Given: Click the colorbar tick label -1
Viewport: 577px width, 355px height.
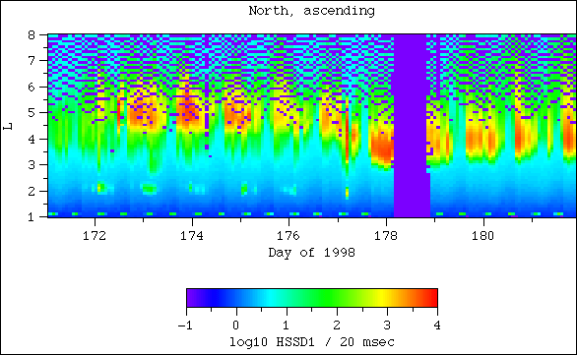Looking at the screenshot, I should click(185, 325).
